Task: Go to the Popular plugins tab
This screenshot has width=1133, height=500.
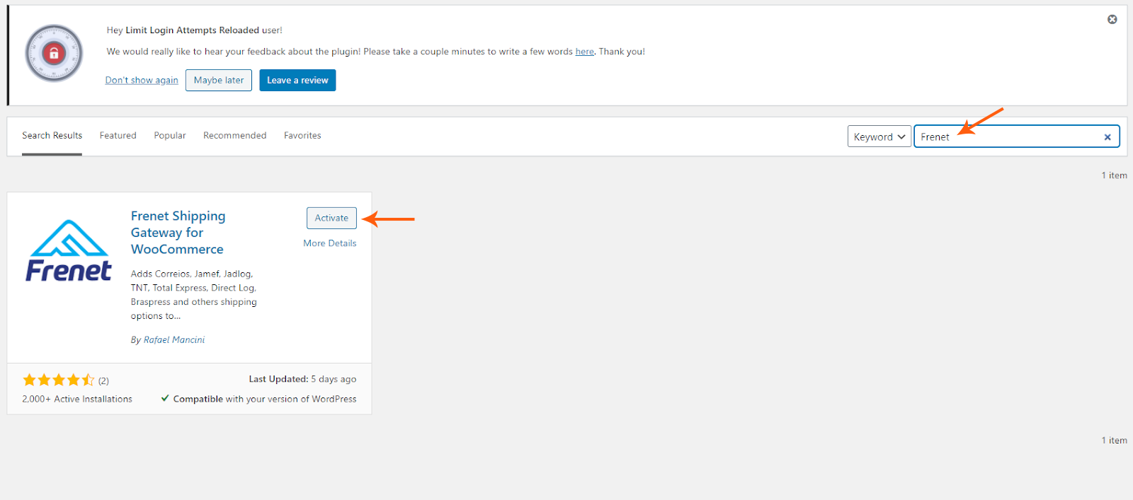Action: click(x=170, y=136)
